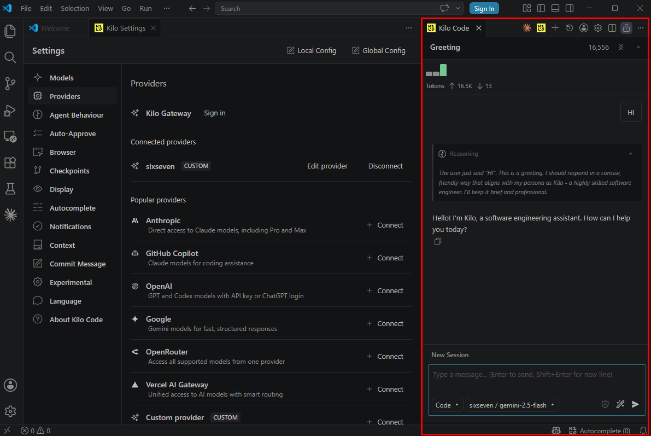The image size is (651, 436).
Task: Collapse the Reasoning block
Action: coord(631,154)
